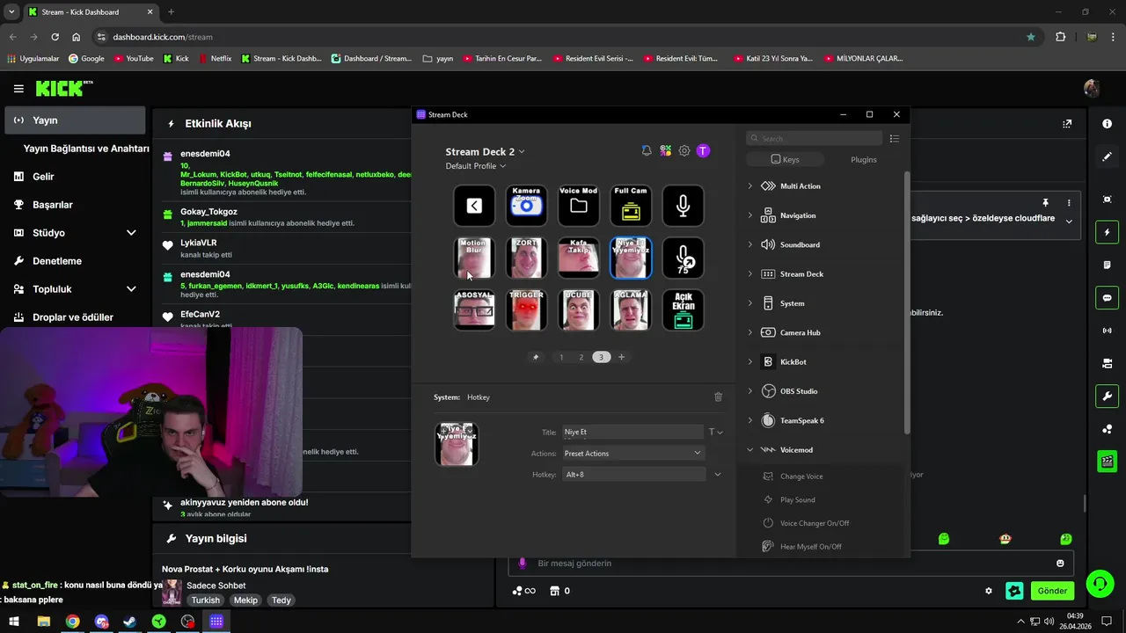
Task: Open the chat settings gear in Kick
Action: 989,591
